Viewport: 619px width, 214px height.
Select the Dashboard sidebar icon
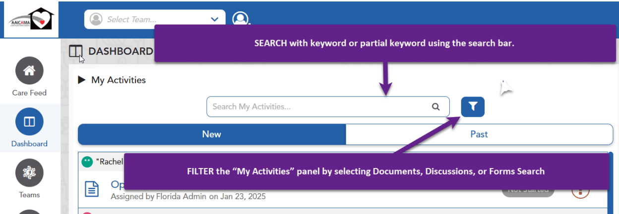click(x=29, y=122)
